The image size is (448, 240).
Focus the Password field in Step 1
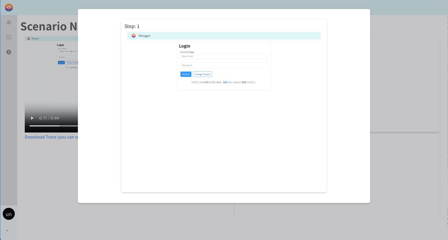click(x=224, y=65)
